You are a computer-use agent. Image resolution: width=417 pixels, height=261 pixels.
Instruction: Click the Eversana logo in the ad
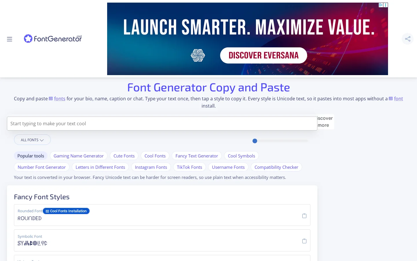click(198, 55)
